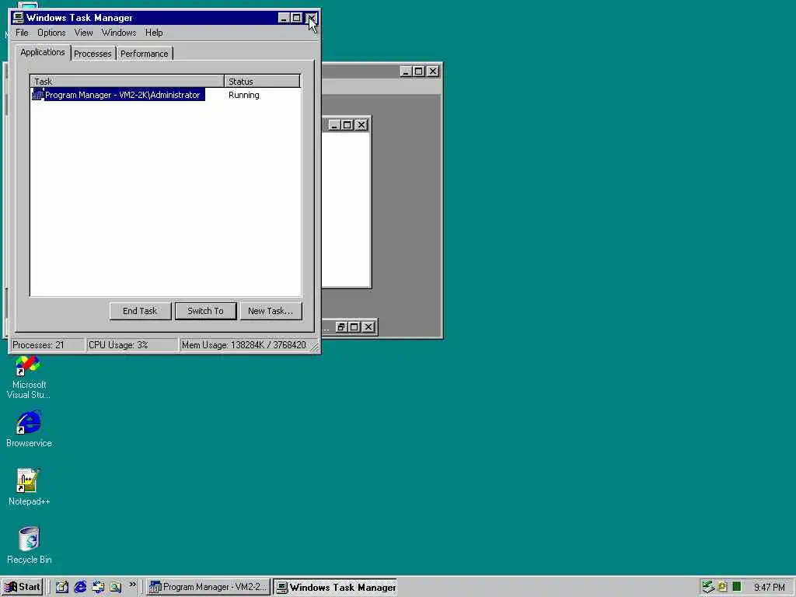The height and width of the screenshot is (597, 796).
Task: Click the Program Manager icon in task list
Action: tap(38, 95)
